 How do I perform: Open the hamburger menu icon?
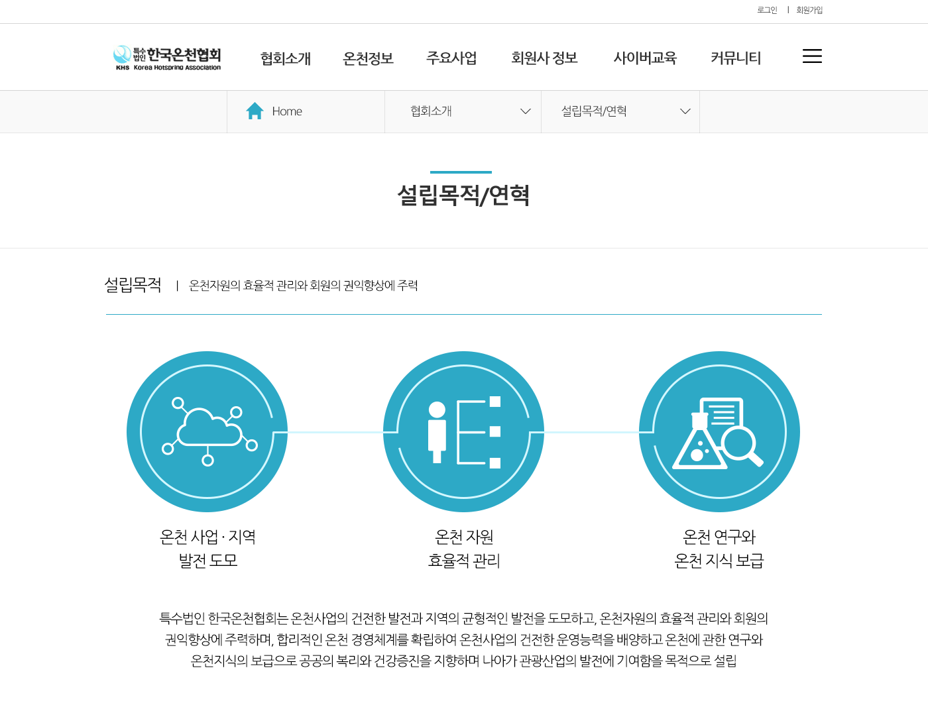point(811,56)
